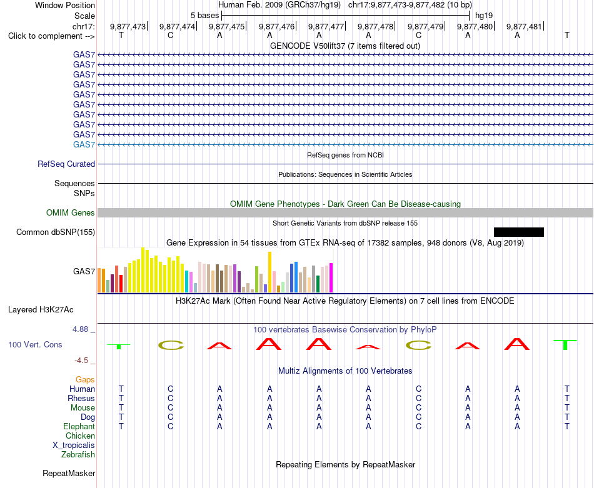Click 'Click to complement -->' label

pos(51,36)
